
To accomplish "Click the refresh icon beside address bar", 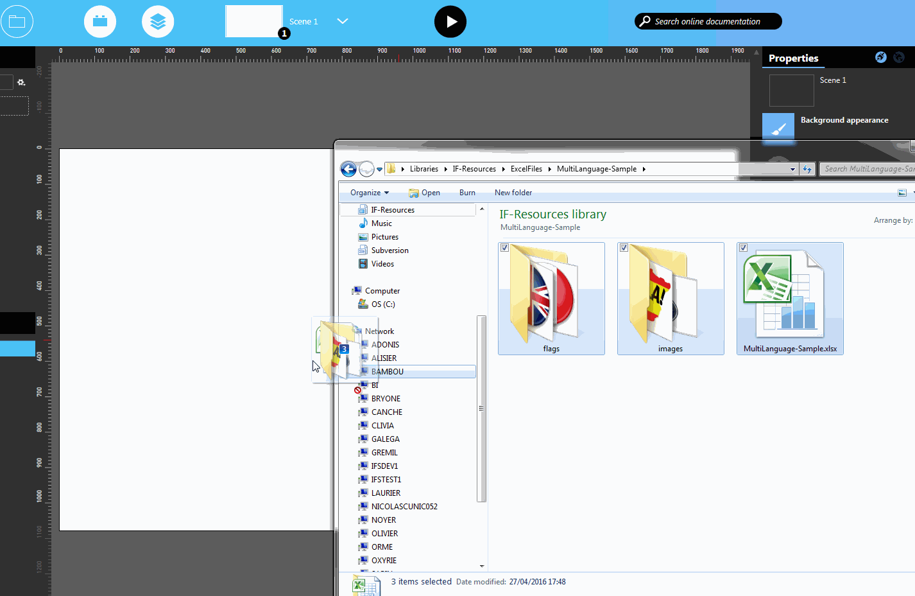I will 807,169.
